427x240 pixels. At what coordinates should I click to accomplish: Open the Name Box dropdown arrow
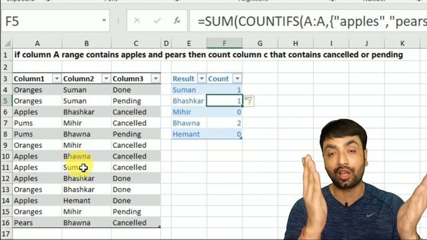tap(104, 21)
